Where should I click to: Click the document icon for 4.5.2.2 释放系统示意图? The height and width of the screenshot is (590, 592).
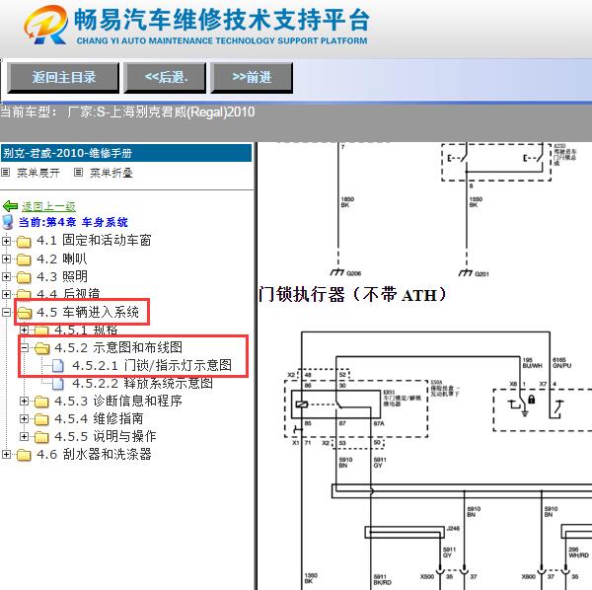pos(58,383)
